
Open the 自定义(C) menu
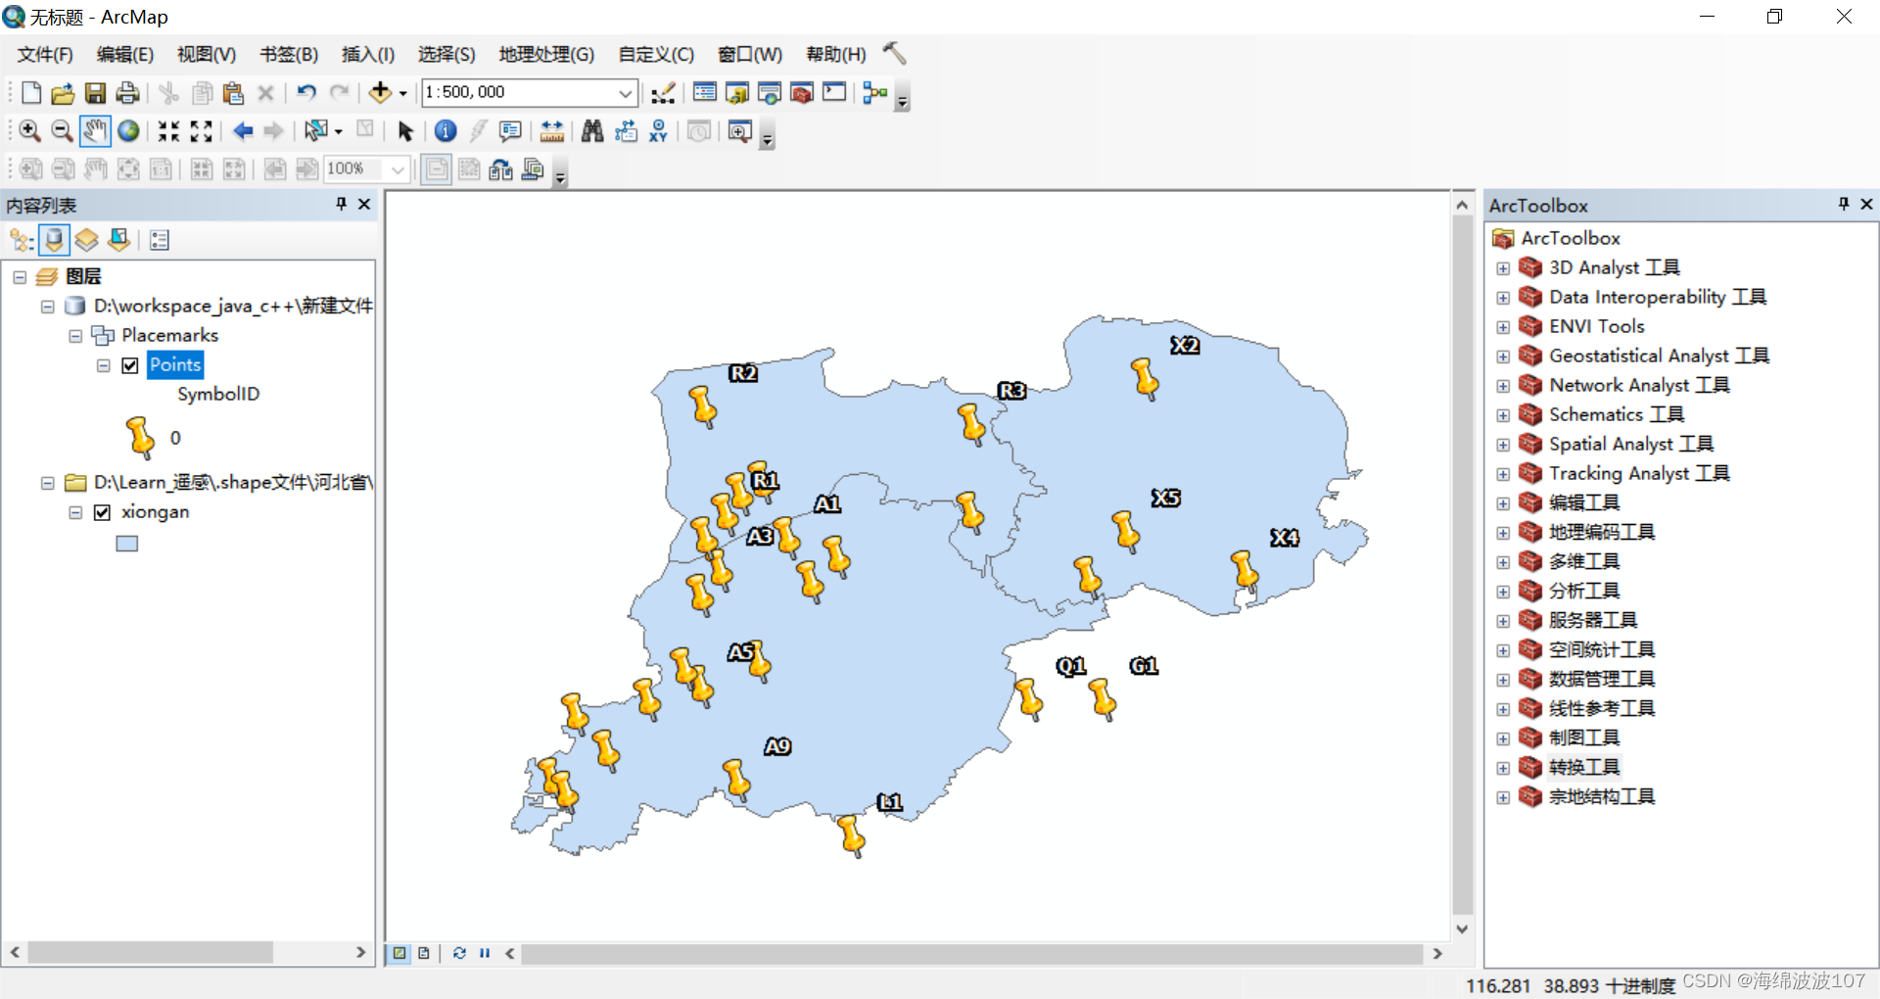[656, 55]
